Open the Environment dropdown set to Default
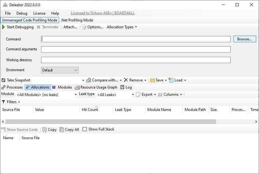 point(60,70)
